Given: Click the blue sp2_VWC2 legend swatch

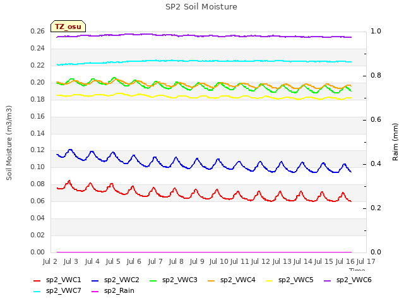Looking at the screenshot, I should pos(95,281).
